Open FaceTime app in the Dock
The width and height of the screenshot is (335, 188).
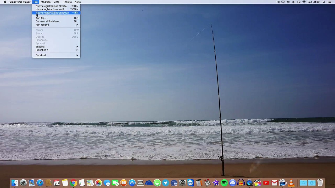pyautogui.click(x=115, y=183)
